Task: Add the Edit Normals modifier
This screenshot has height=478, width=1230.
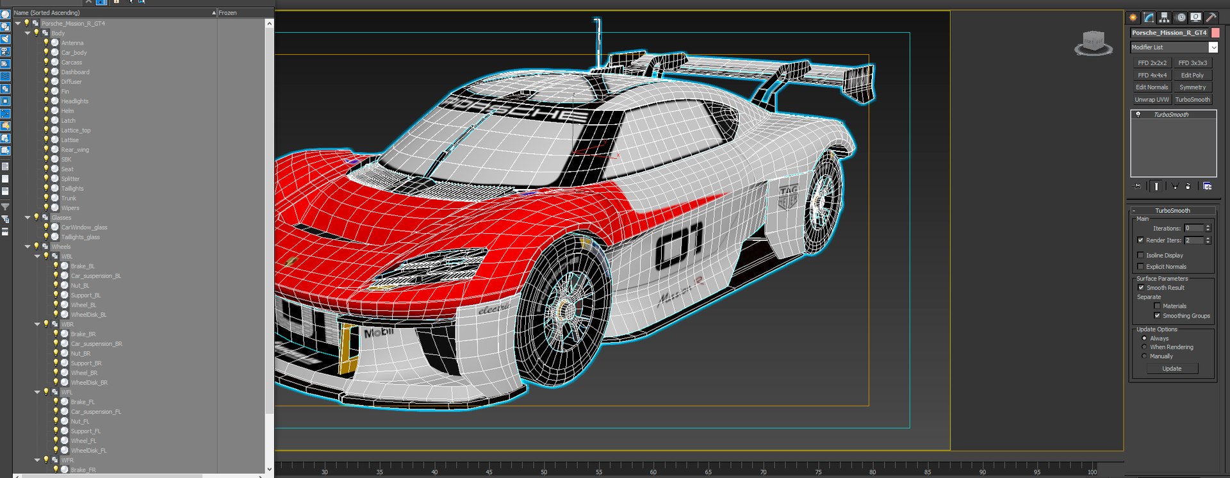Action: click(1152, 87)
